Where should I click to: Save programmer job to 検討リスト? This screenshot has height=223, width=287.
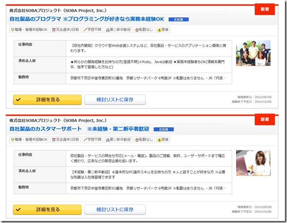click(x=115, y=100)
